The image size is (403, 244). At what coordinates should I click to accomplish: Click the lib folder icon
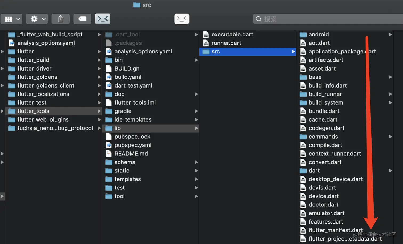[x=109, y=128]
